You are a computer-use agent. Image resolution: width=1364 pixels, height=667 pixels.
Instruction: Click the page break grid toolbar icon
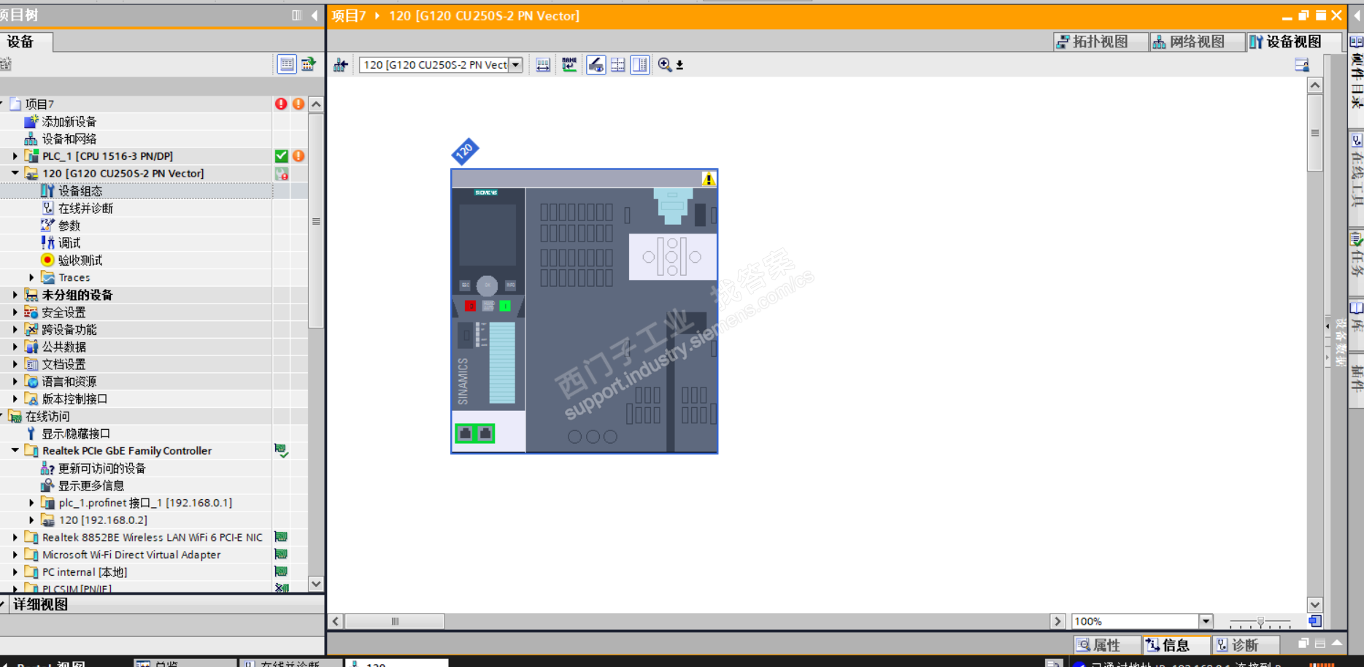coord(618,65)
